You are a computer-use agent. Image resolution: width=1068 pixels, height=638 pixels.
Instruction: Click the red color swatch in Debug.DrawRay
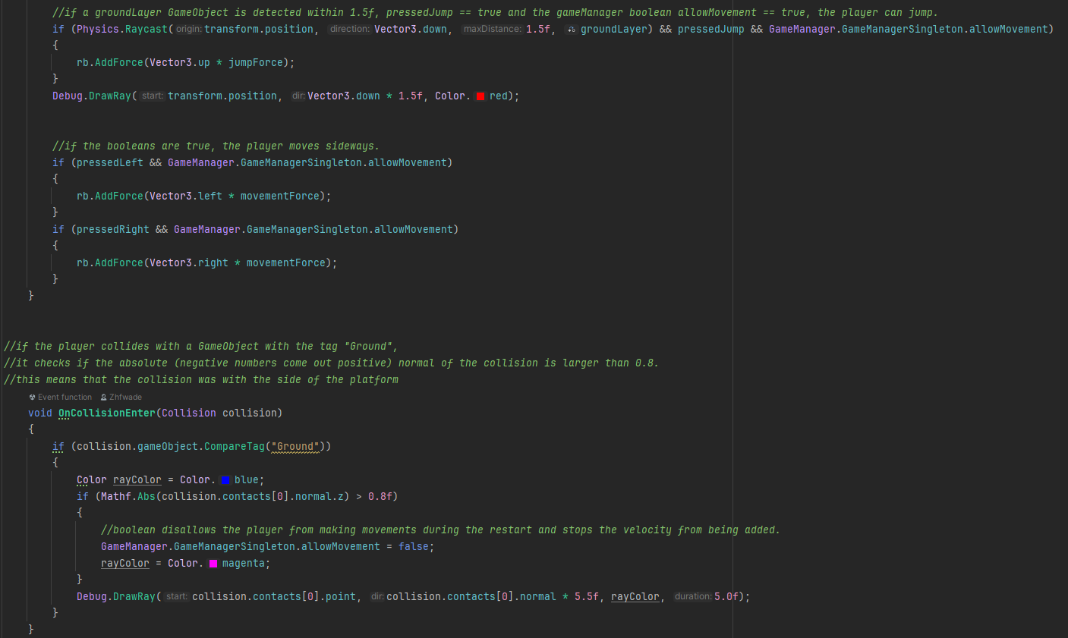(x=480, y=96)
